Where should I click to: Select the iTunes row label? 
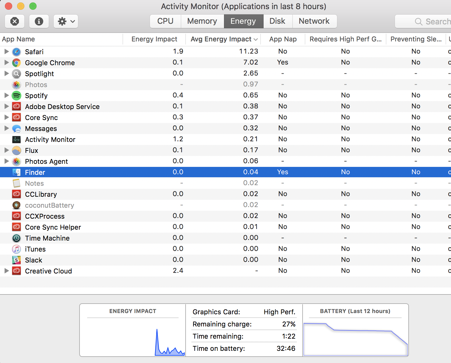[x=35, y=249]
